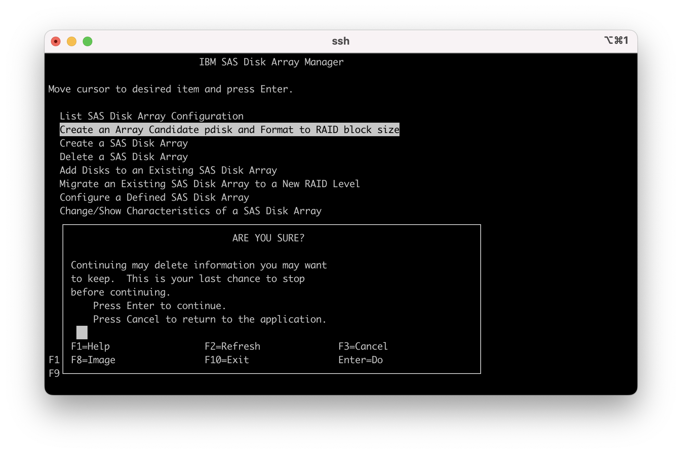Viewport: 682px width, 454px height.
Task: Choose Delete a SAS Disk Array
Action: tap(124, 157)
